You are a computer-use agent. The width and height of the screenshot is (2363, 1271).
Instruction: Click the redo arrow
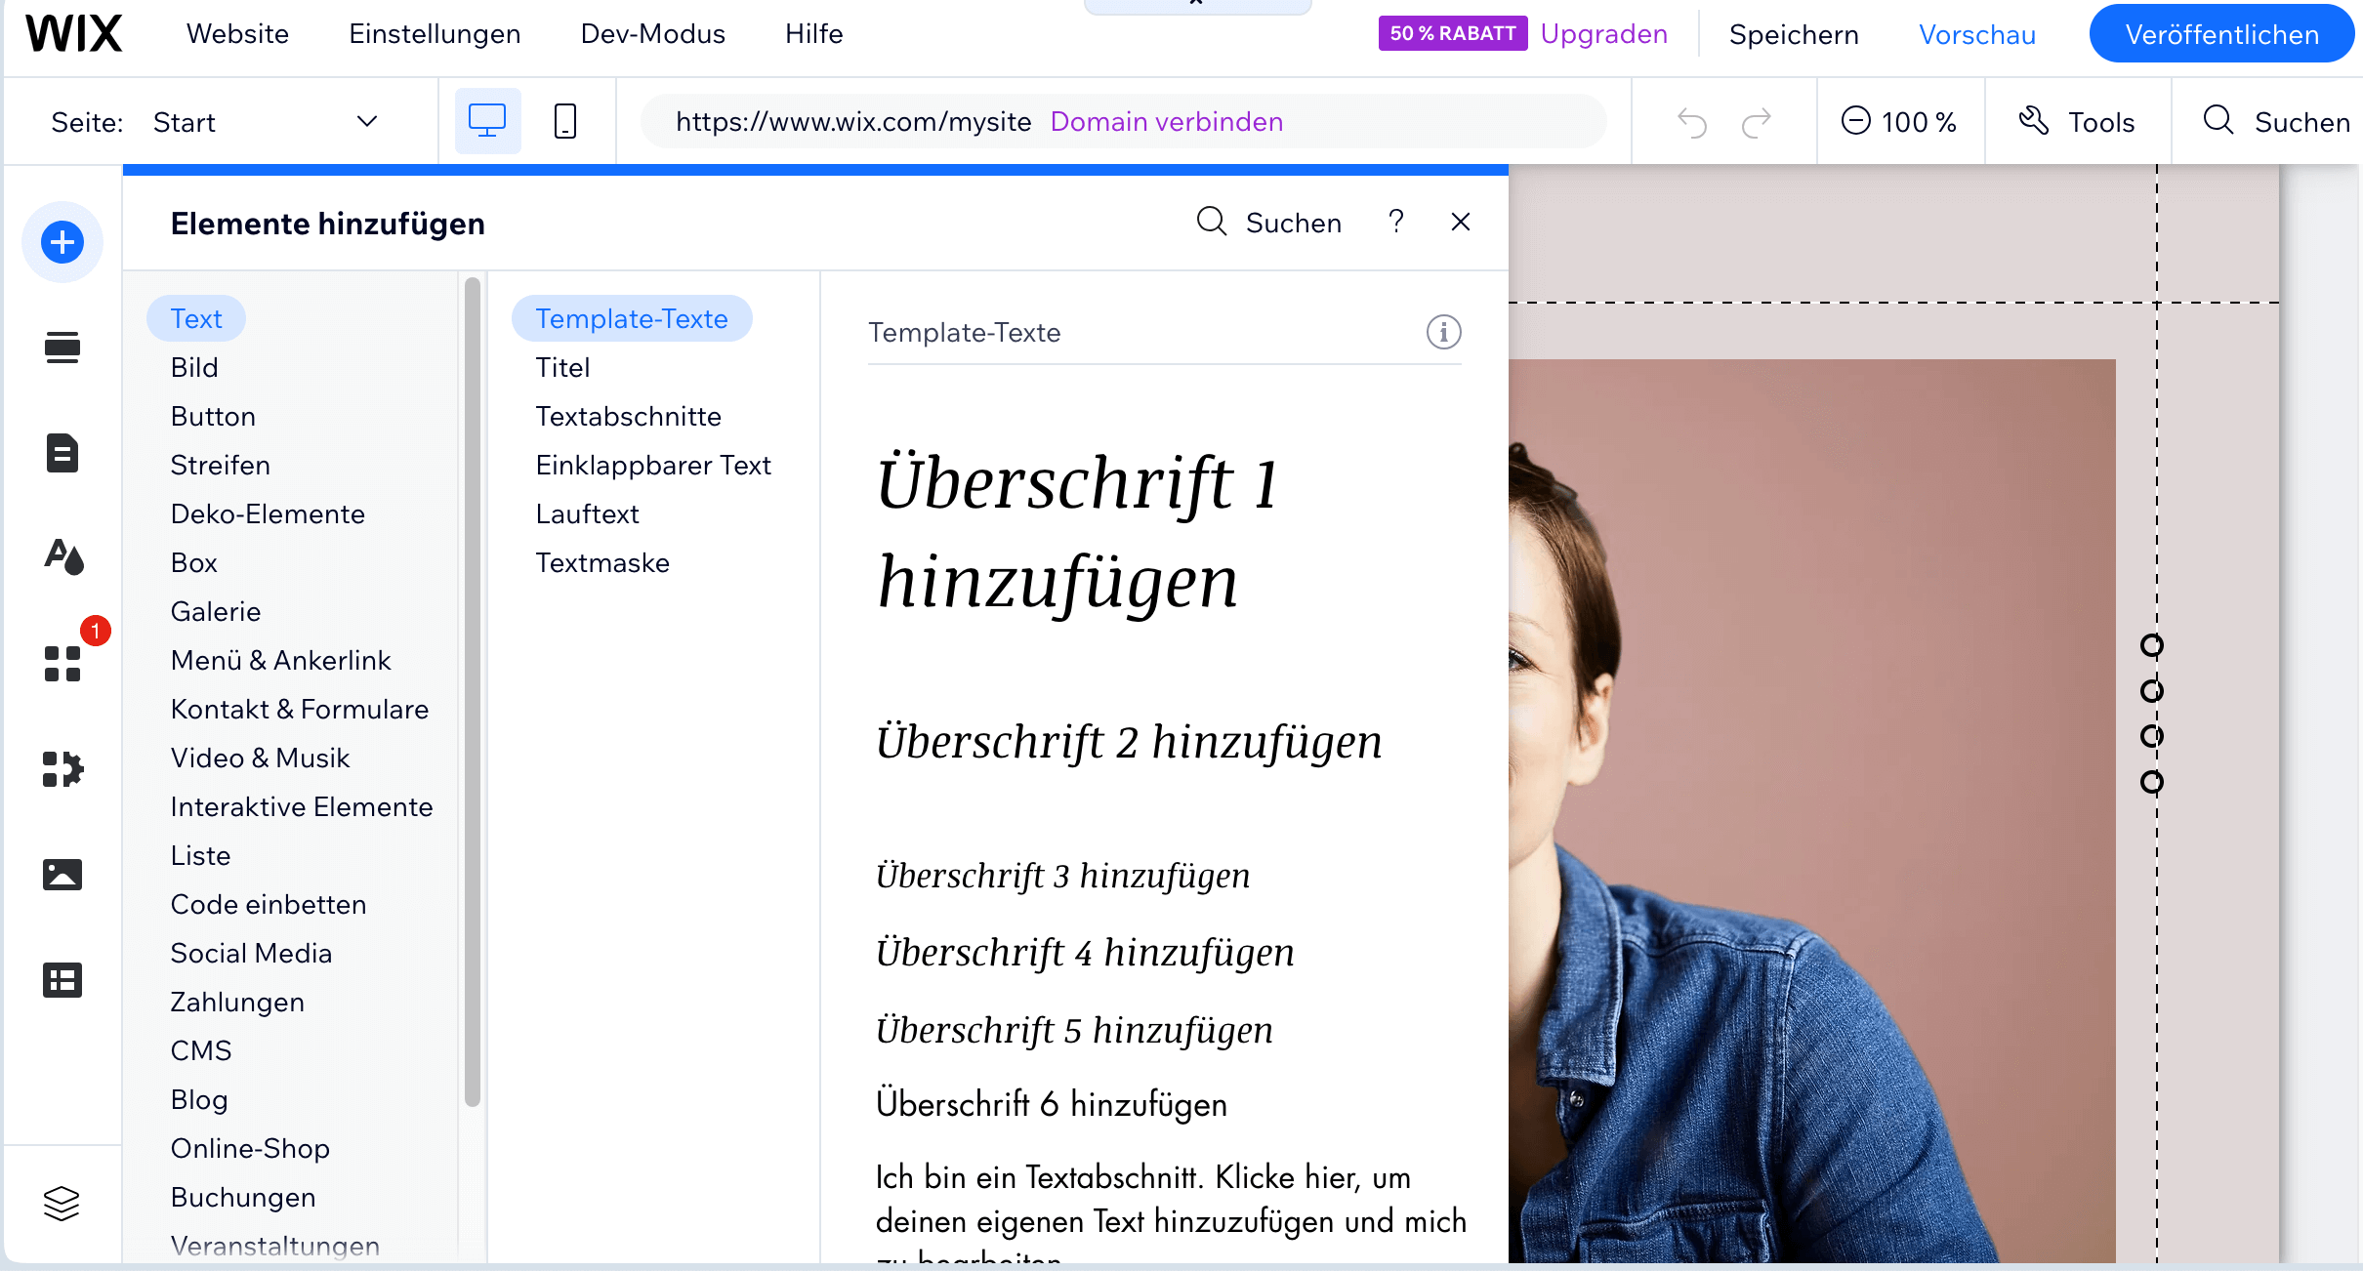1757,123
